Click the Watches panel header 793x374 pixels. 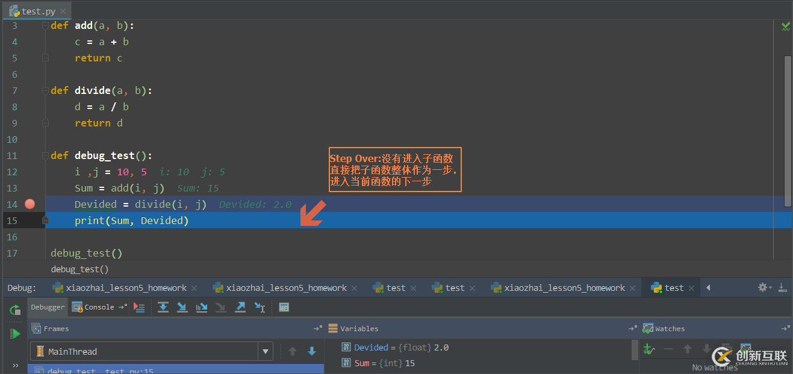point(716,329)
